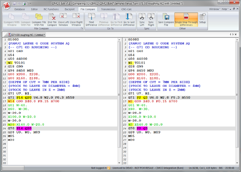
Task: Go to the next document tab using the arrow
Action: (233, 34)
